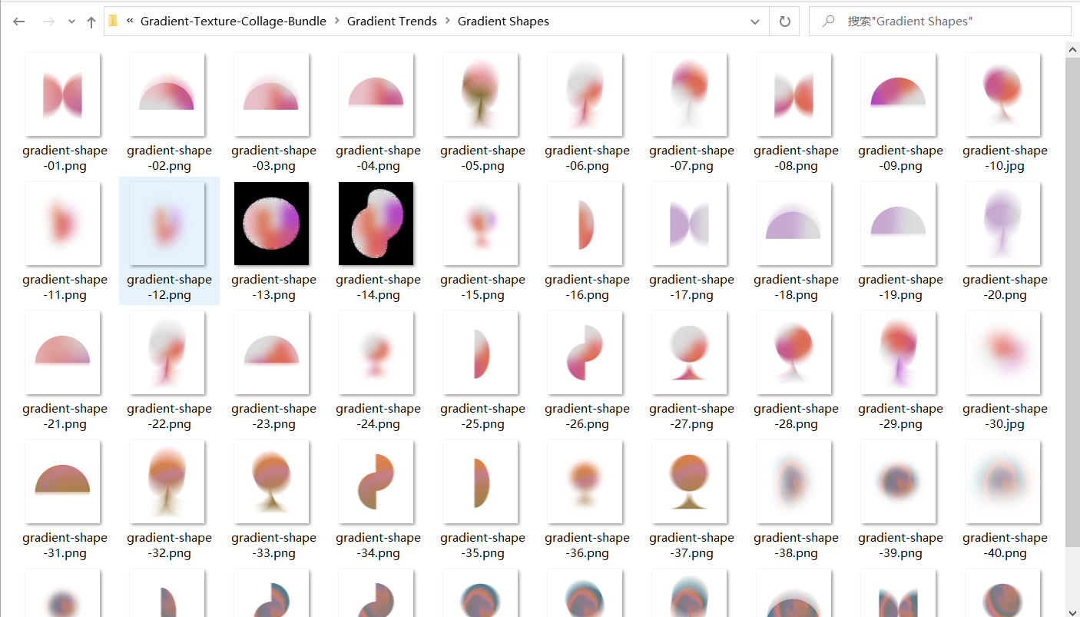Click file name gradient-shape-40.png
This screenshot has width=1080, height=617.
click(x=1005, y=546)
